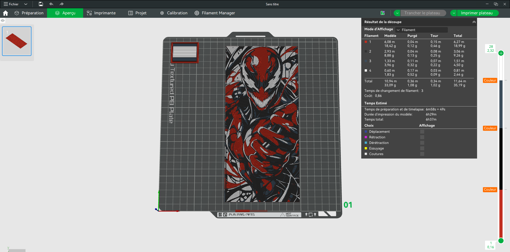Expand the Trancher le plateau options arrow

397,13
